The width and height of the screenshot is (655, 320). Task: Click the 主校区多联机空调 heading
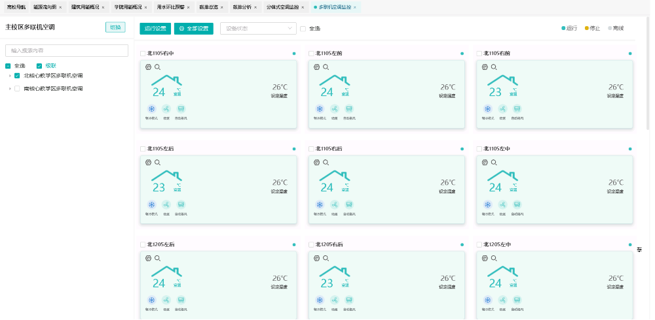click(x=30, y=27)
